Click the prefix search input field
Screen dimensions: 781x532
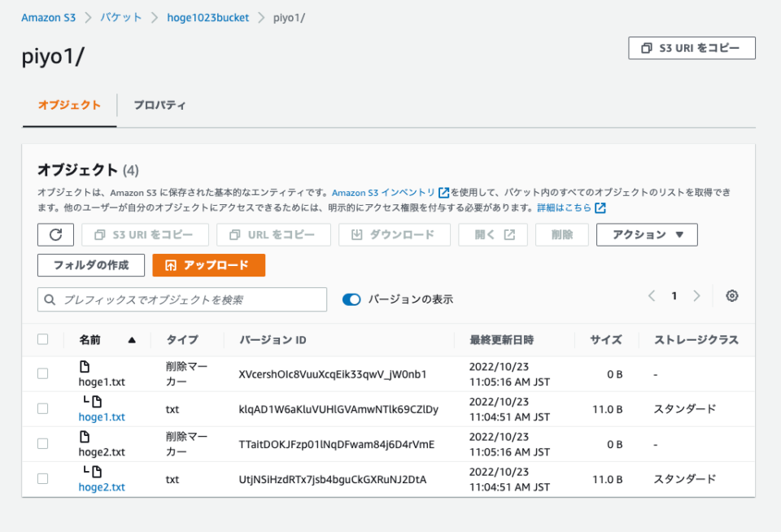coord(179,299)
